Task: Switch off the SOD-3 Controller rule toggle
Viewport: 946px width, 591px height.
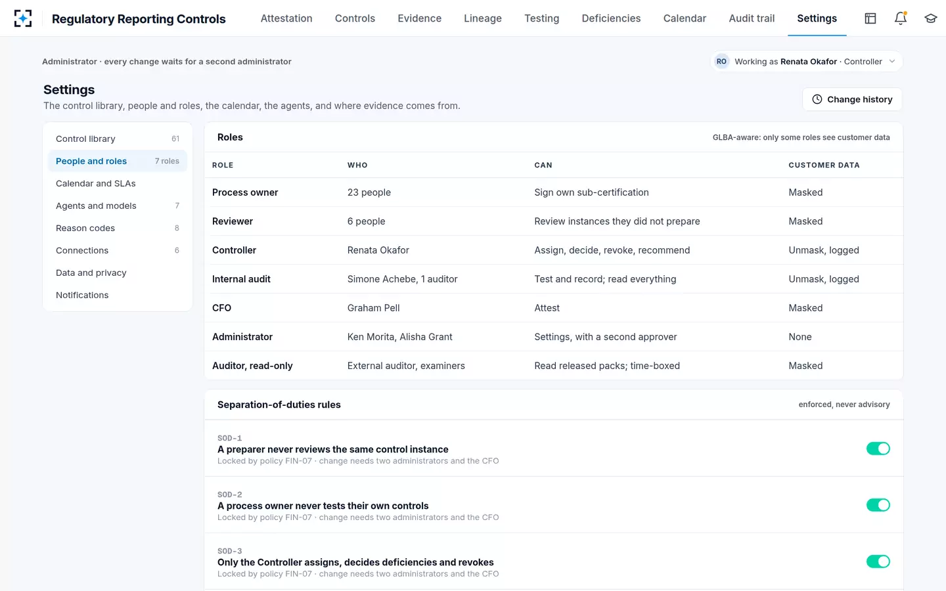Action: pos(878,561)
